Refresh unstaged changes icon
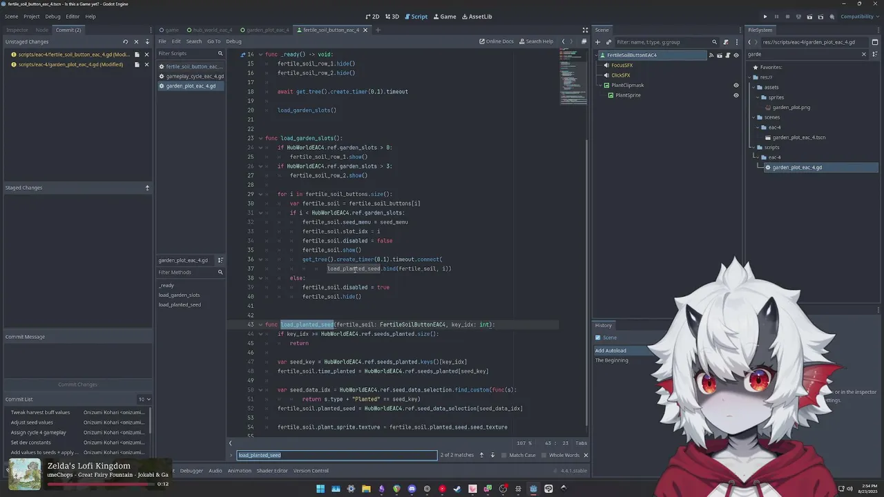Image resolution: width=884 pixels, height=497 pixels. (x=125, y=41)
